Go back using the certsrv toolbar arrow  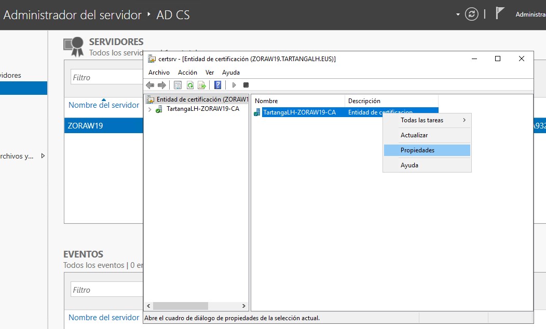[x=150, y=85]
